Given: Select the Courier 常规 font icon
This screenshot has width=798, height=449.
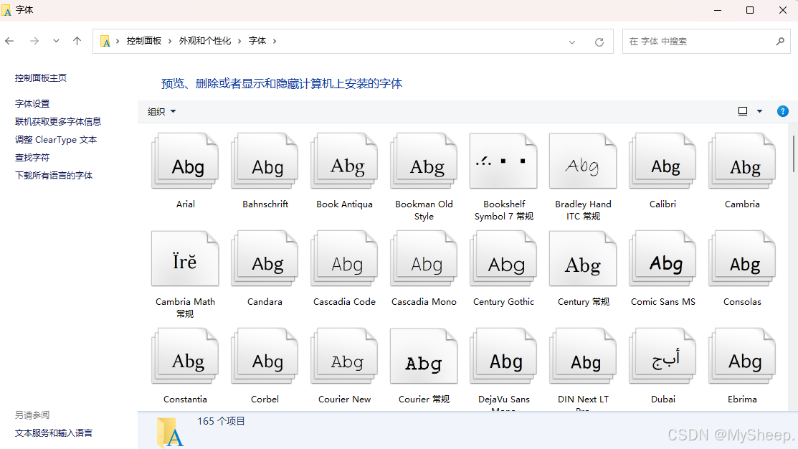Looking at the screenshot, I should 424,356.
